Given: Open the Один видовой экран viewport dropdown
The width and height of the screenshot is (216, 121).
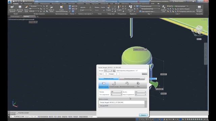Looking at the screenshot, I should pyautogui.click(x=147, y=11).
